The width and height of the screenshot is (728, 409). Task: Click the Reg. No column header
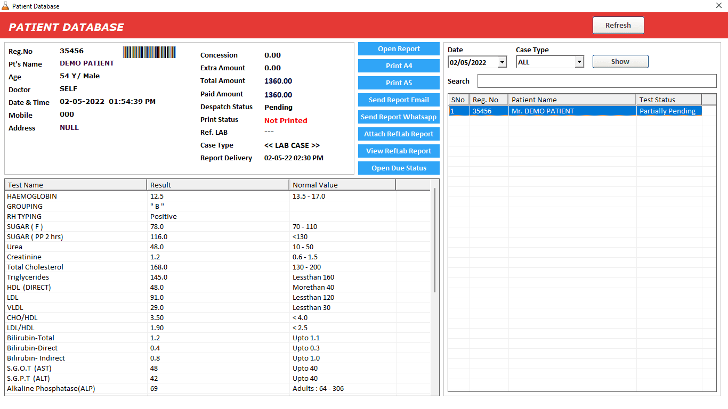click(x=489, y=100)
